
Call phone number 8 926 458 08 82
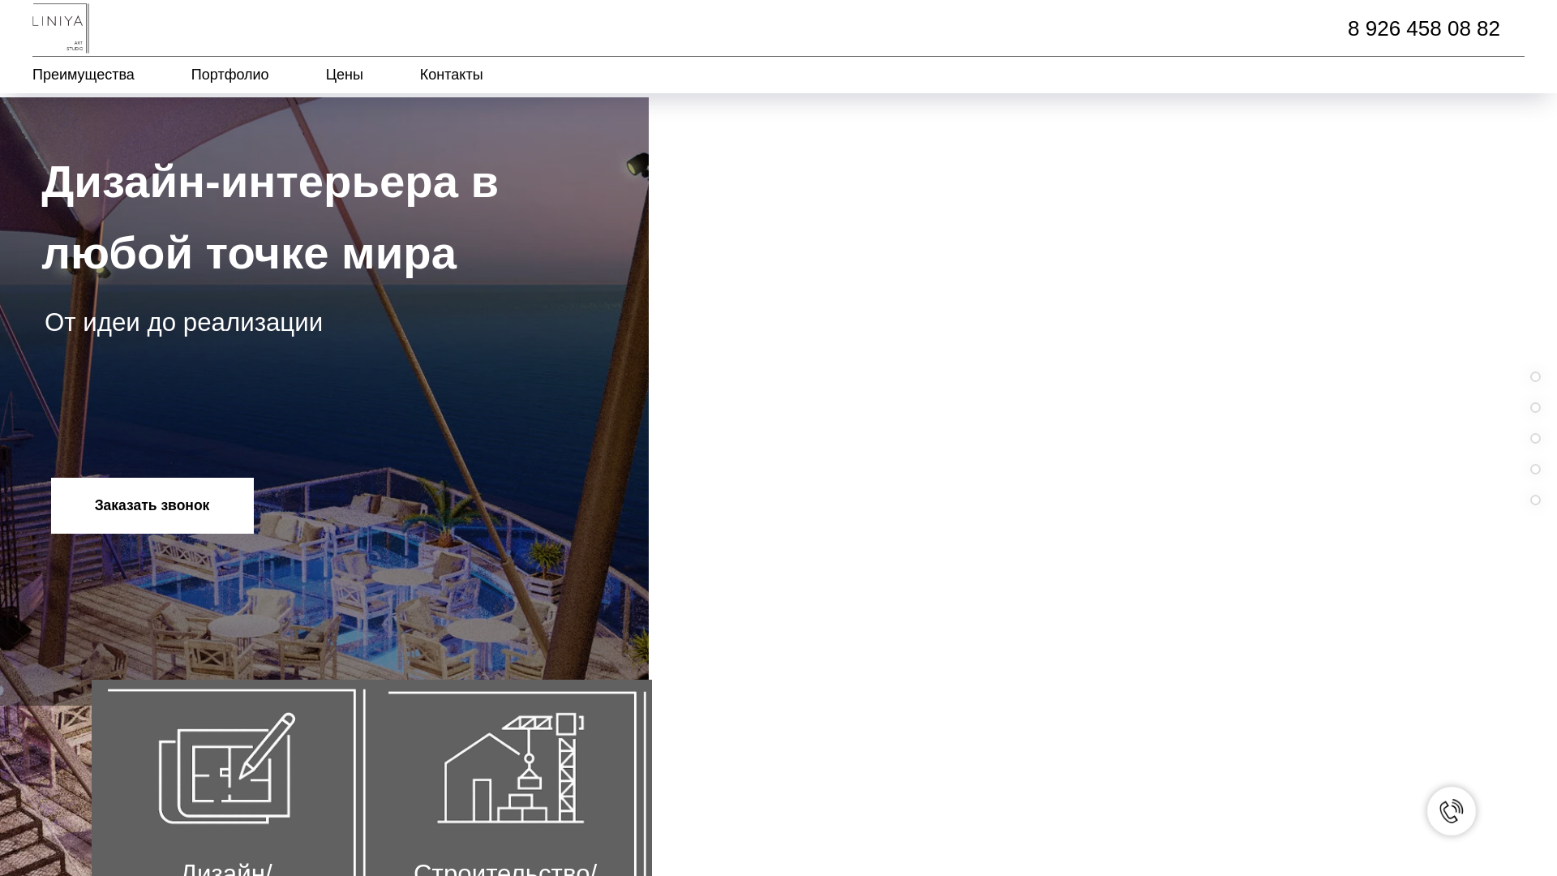coord(1424,28)
